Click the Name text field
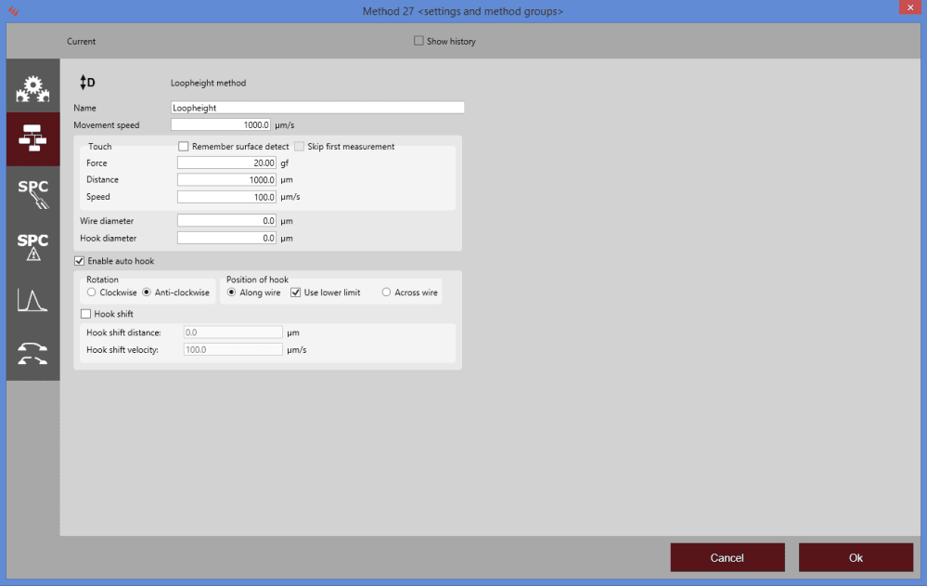This screenshot has height=586, width=927. (x=316, y=108)
